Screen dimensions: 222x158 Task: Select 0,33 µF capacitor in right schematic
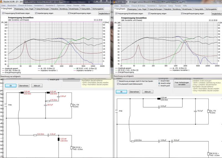coord(159,107)
